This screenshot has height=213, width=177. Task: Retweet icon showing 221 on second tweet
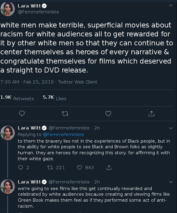50,167
